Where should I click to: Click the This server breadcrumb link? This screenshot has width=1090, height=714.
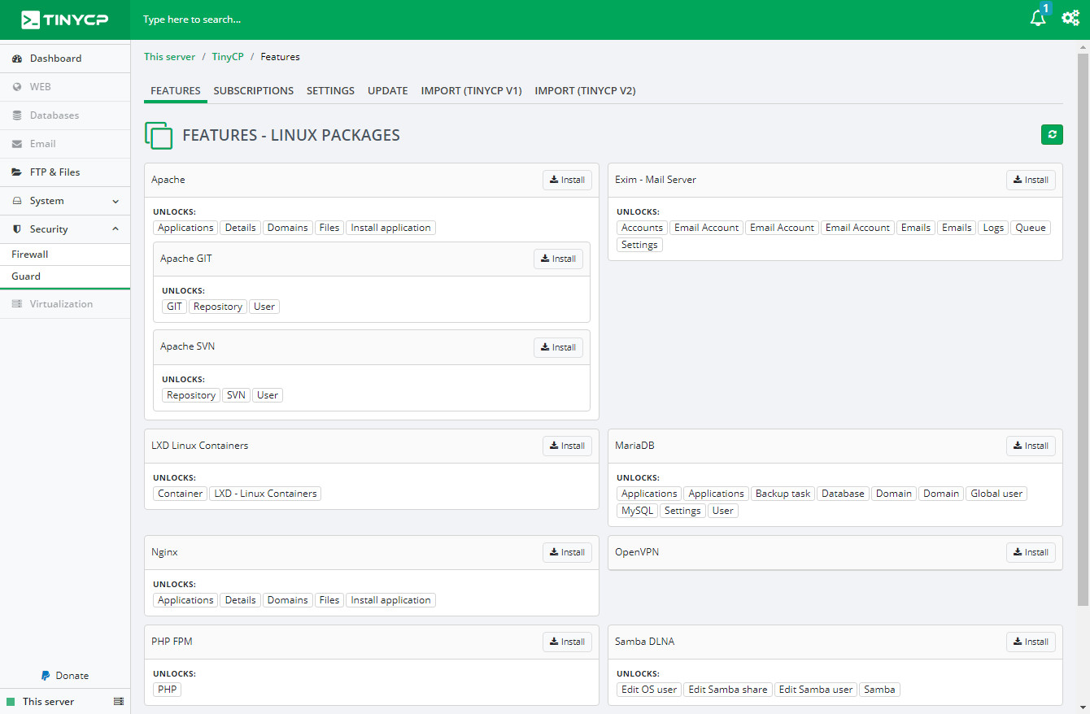(170, 57)
